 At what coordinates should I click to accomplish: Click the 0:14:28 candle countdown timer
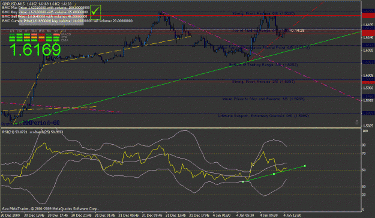[x=297, y=31]
